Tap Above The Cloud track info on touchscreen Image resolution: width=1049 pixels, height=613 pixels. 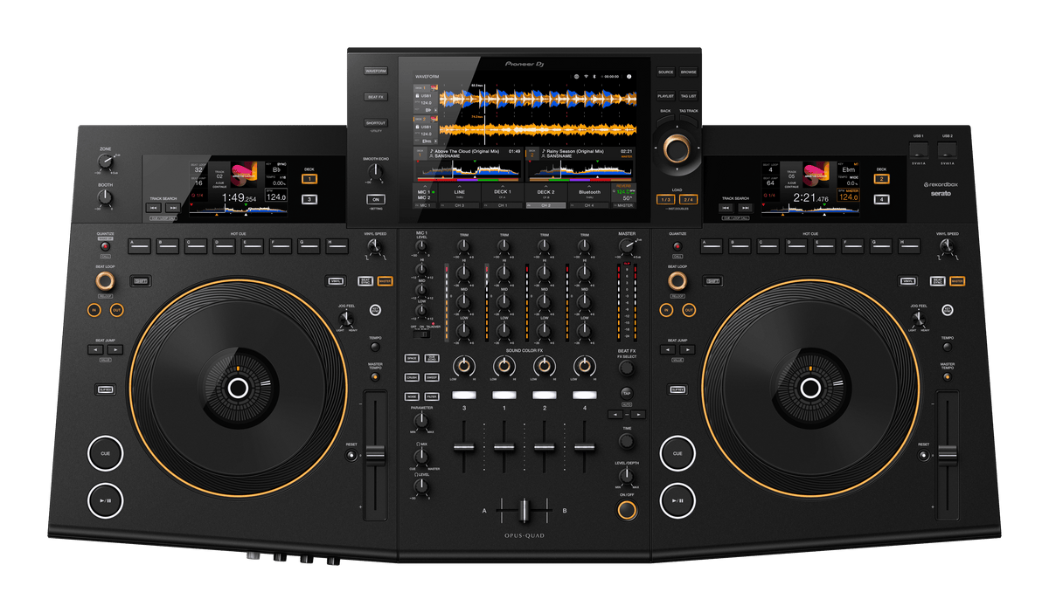pos(469,155)
